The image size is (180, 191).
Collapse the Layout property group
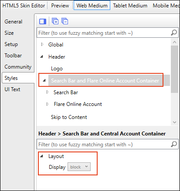42,156
